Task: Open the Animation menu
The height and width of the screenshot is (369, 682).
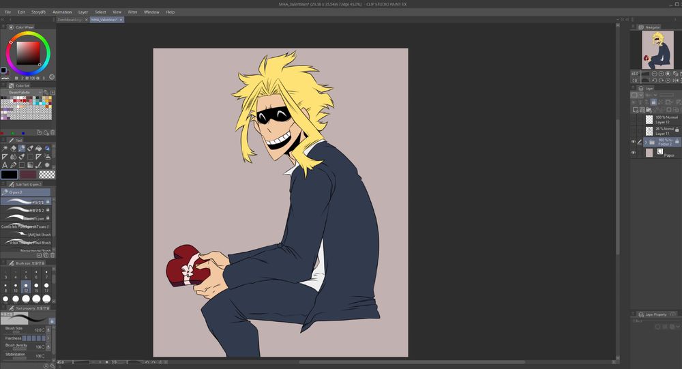Action: tap(62, 12)
